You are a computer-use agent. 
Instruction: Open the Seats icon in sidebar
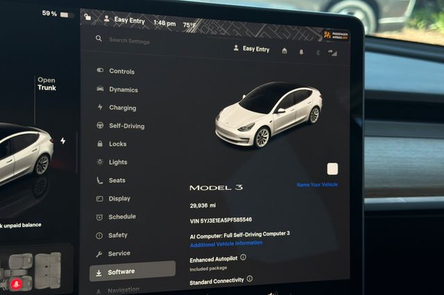point(100,181)
